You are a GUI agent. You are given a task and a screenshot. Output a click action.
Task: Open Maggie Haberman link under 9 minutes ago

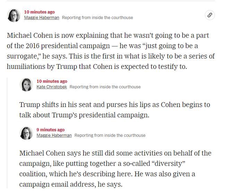coord(54,135)
